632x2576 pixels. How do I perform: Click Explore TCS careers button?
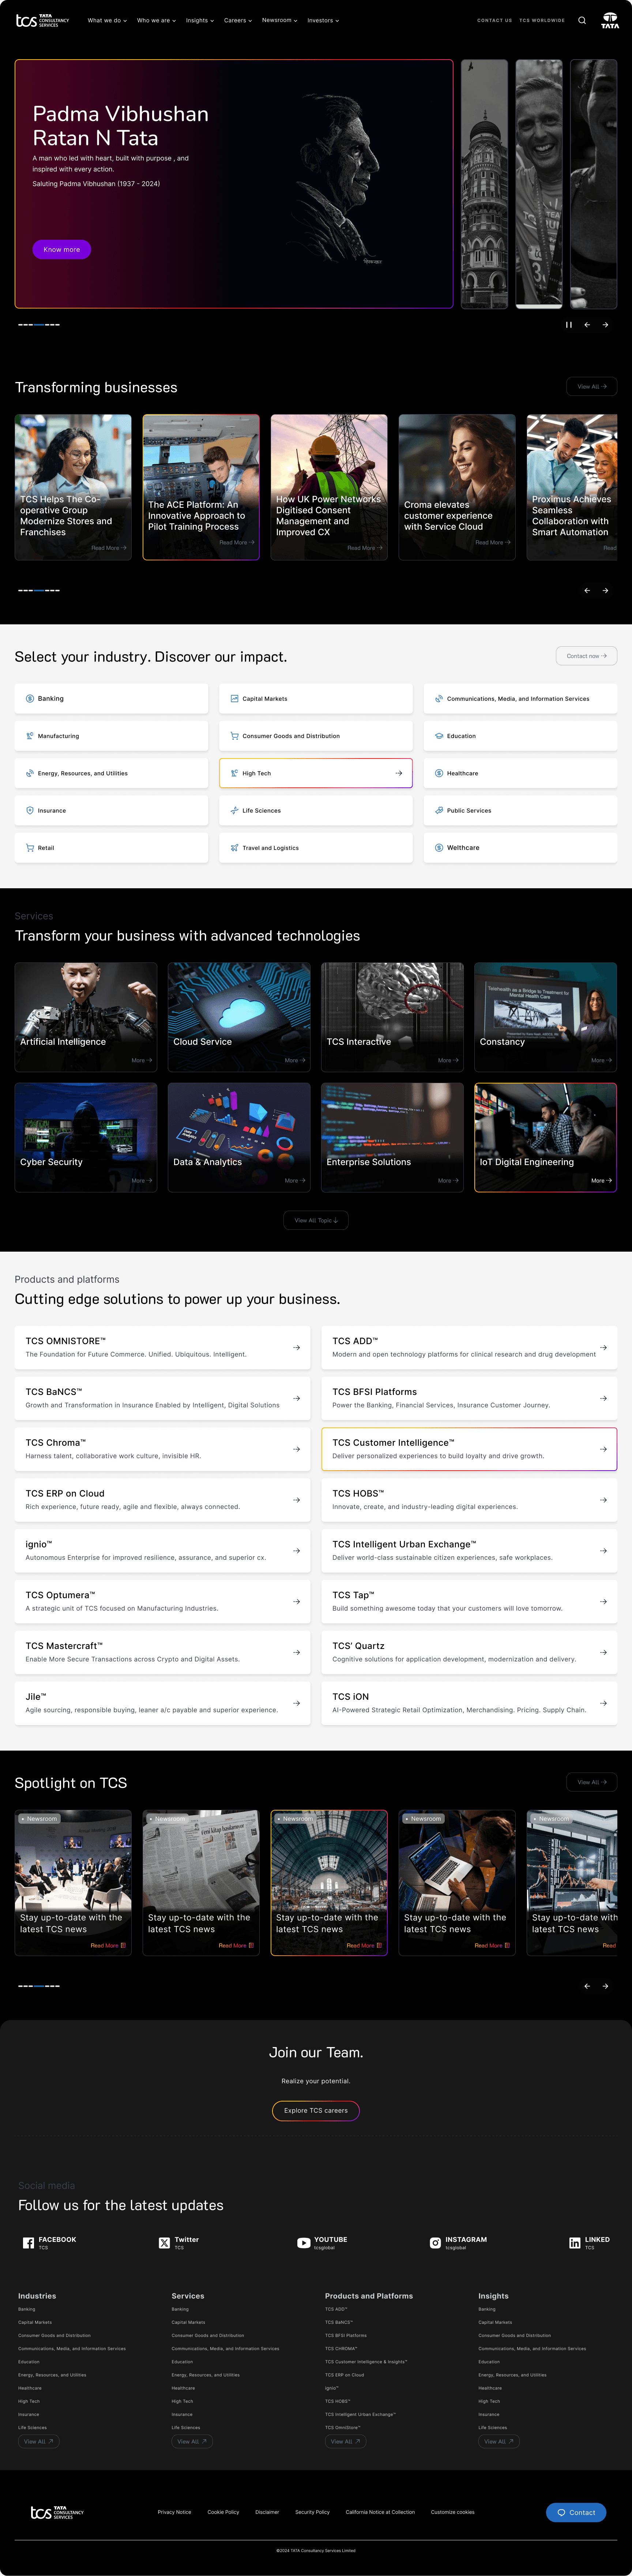click(x=316, y=2110)
